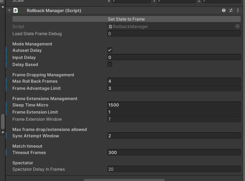Click the RollbackManager script asset icon
This screenshot has height=181, width=245.
click(110, 27)
